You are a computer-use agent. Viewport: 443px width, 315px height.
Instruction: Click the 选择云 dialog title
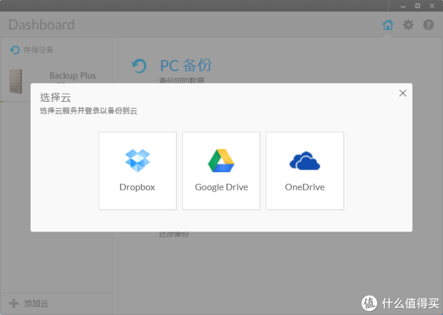[55, 98]
